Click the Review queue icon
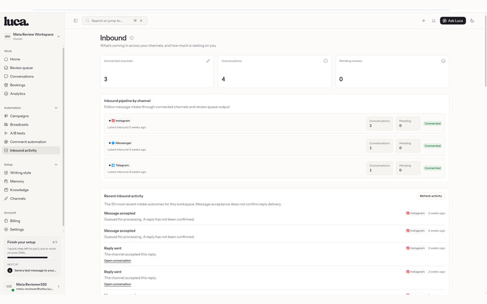487x304 pixels. [x=6, y=68]
